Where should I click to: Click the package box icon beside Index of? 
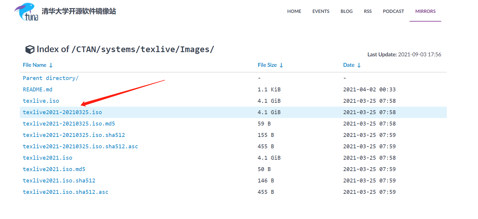(x=30, y=49)
